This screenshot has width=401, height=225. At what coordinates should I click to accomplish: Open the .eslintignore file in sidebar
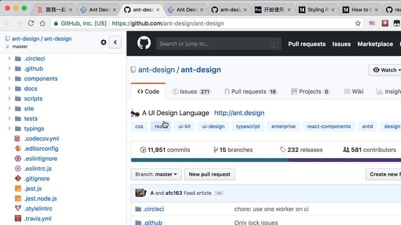(x=41, y=158)
